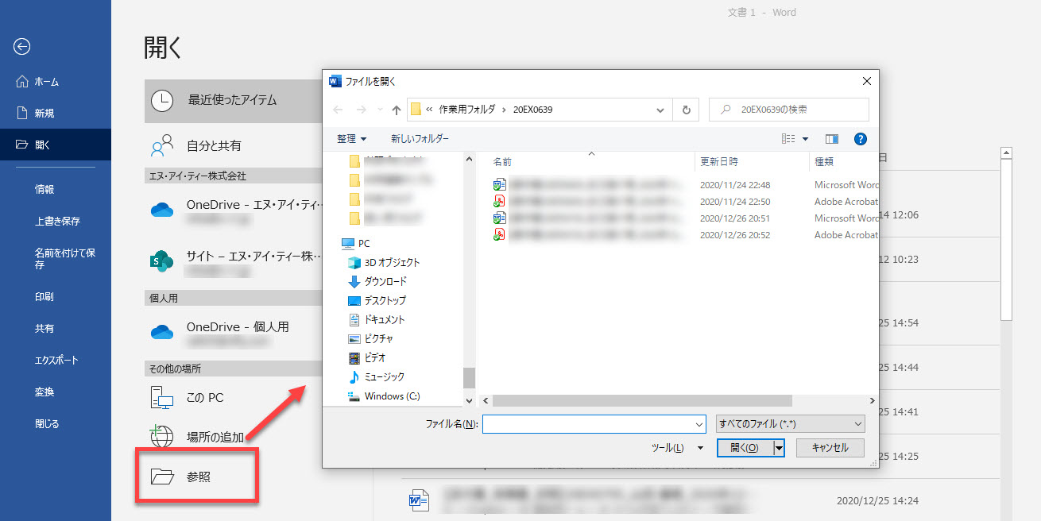Select この PC location
The height and width of the screenshot is (521, 1041).
pos(204,398)
